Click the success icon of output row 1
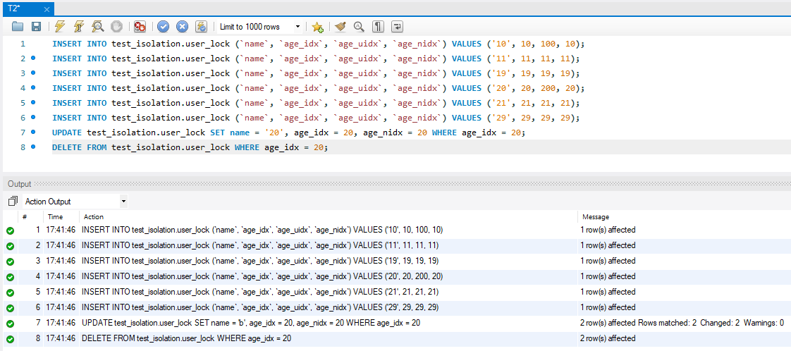This screenshot has width=791, height=351. pyautogui.click(x=10, y=230)
